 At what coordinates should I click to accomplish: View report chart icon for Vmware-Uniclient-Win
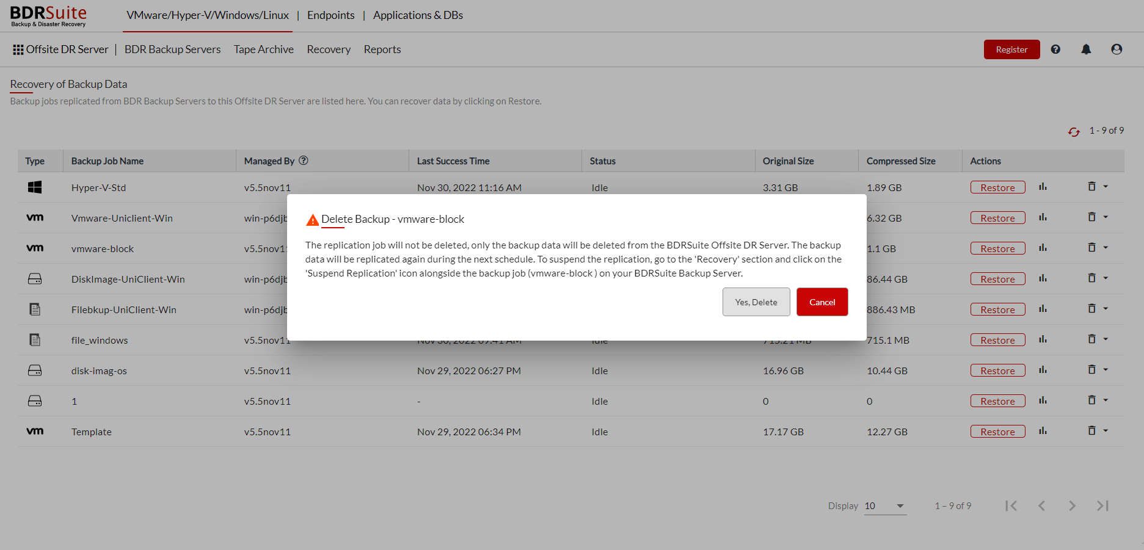click(x=1043, y=217)
